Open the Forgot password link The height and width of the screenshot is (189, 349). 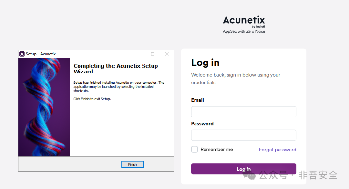277,150
